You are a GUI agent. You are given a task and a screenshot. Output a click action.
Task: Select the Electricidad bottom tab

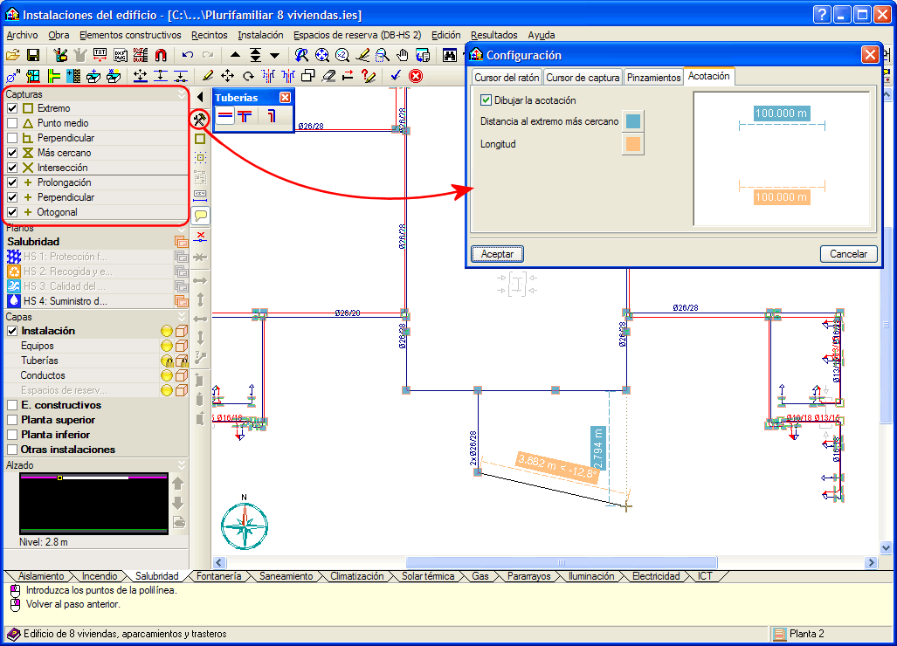656,576
